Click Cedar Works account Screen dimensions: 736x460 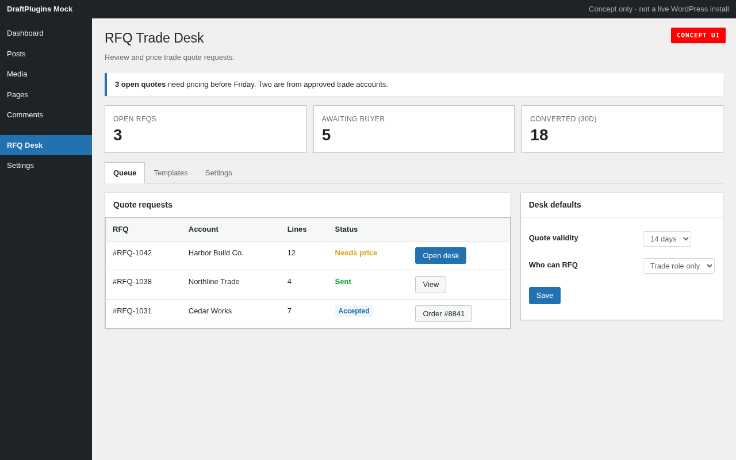(210, 311)
